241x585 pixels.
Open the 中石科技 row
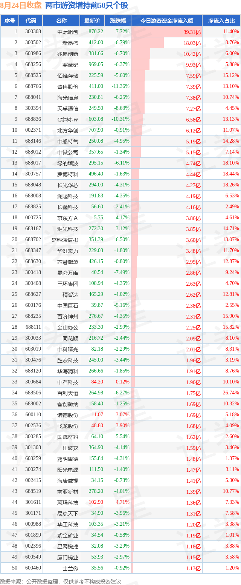(x=120, y=382)
